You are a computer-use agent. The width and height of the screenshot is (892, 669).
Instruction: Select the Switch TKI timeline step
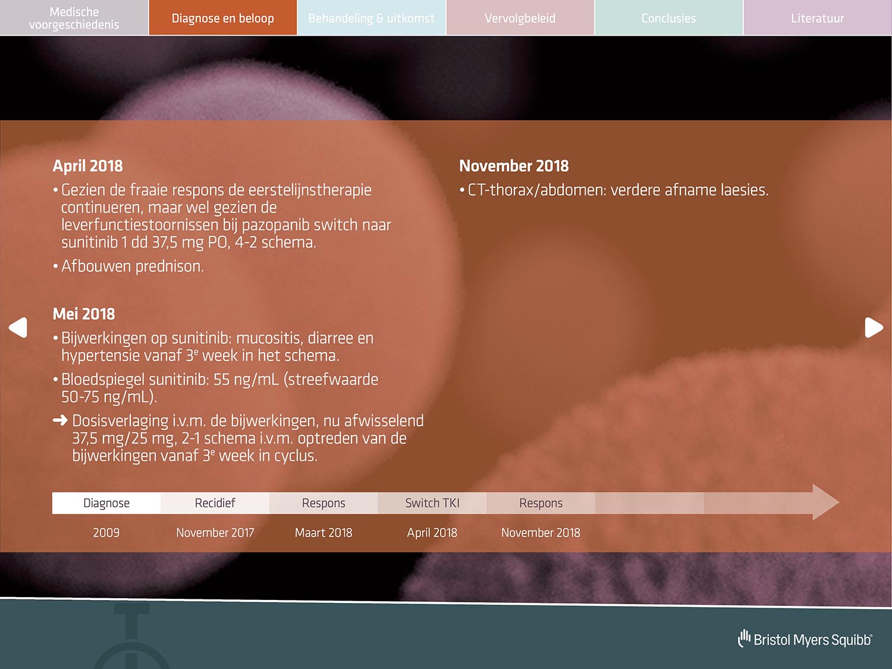[432, 503]
